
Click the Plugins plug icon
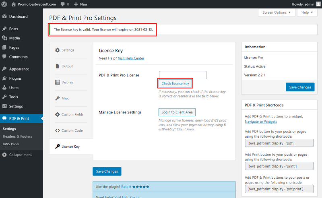[x=4, y=78]
